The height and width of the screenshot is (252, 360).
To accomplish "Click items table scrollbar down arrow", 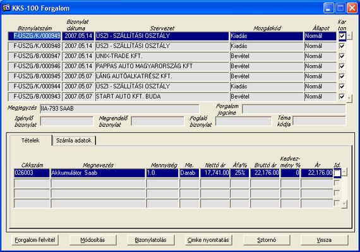I will point(344,204).
